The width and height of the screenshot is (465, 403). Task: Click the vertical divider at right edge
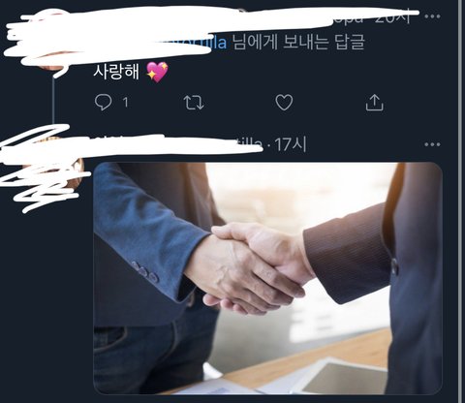(460, 201)
